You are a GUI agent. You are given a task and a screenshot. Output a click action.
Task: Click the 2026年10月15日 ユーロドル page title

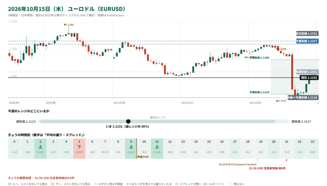pyautogui.click(x=67, y=9)
